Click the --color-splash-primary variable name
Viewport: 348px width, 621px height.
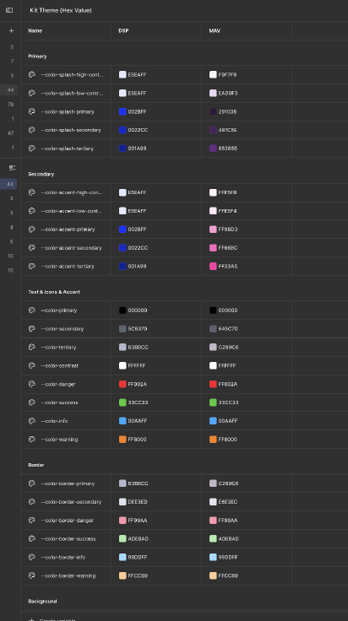(68, 111)
